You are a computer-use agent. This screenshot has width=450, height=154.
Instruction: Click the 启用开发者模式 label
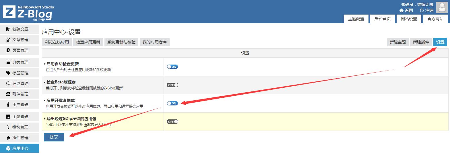(61, 101)
